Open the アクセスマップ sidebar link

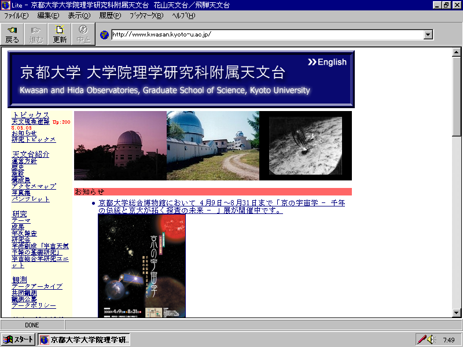tap(34, 186)
